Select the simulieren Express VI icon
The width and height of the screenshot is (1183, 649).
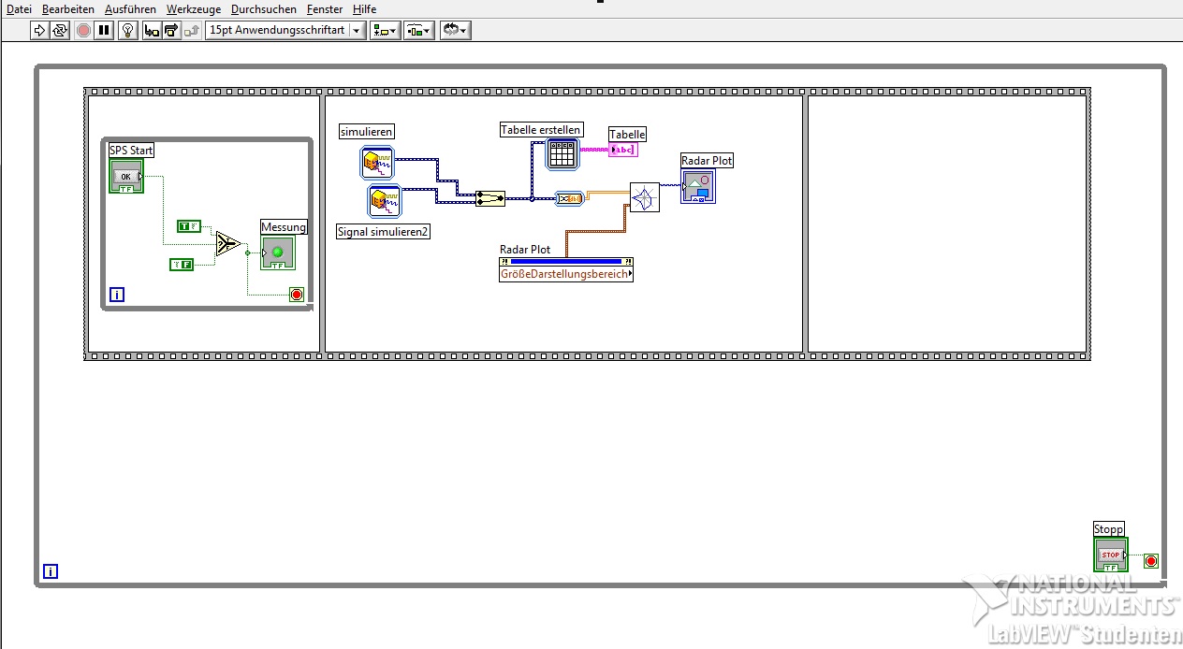click(x=377, y=162)
